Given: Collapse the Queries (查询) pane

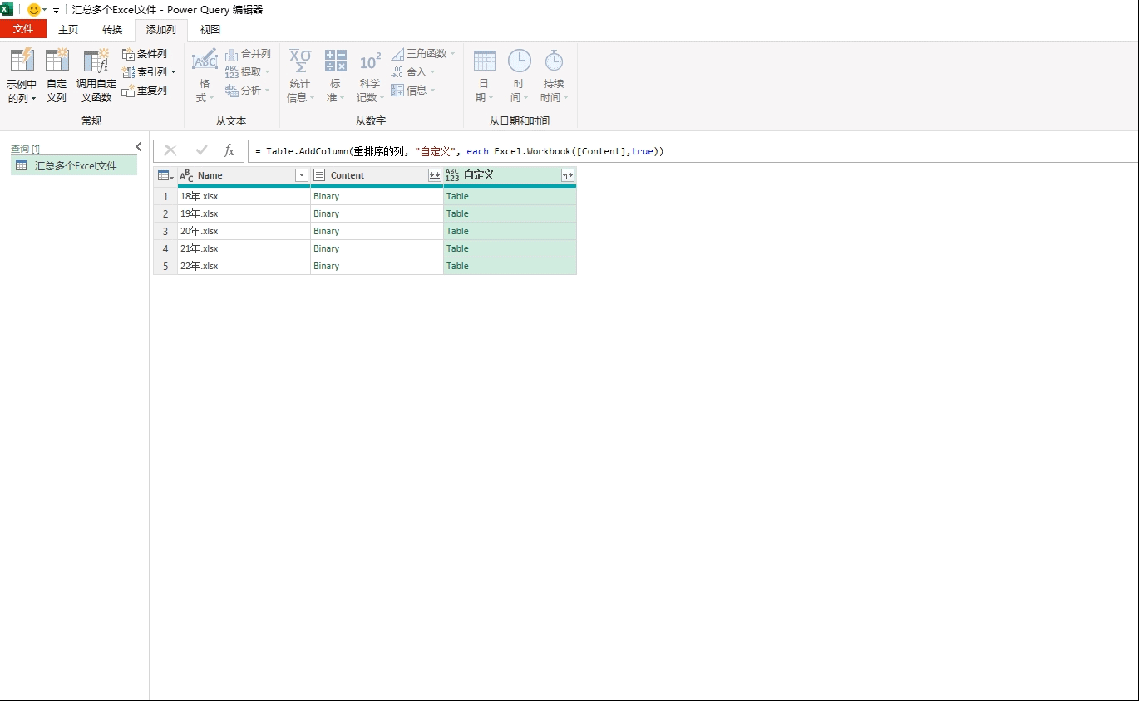Looking at the screenshot, I should pyautogui.click(x=139, y=147).
